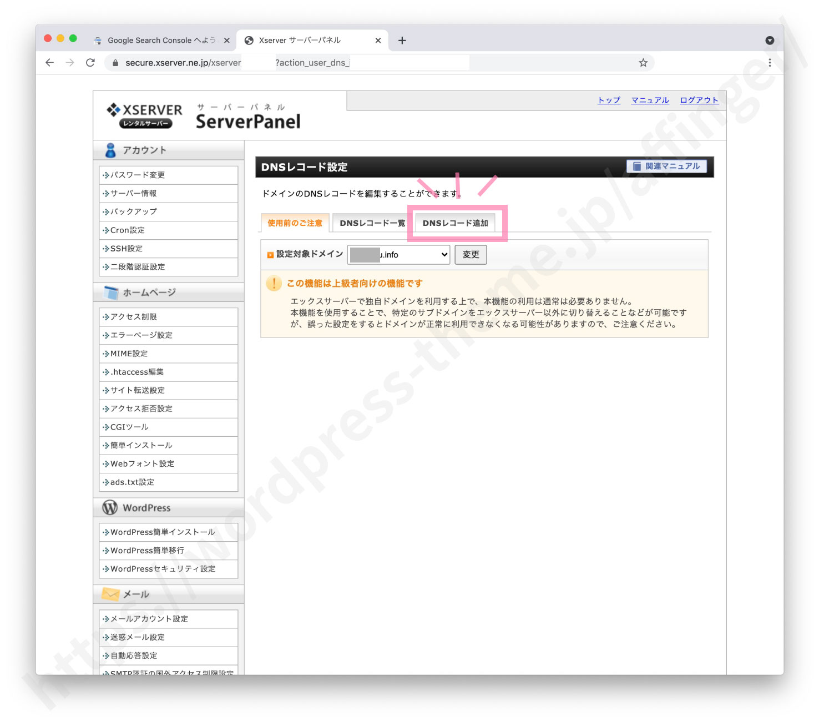Viewport: 819px width, 721px height.
Task: Click the トップ link
Action: [x=609, y=100]
